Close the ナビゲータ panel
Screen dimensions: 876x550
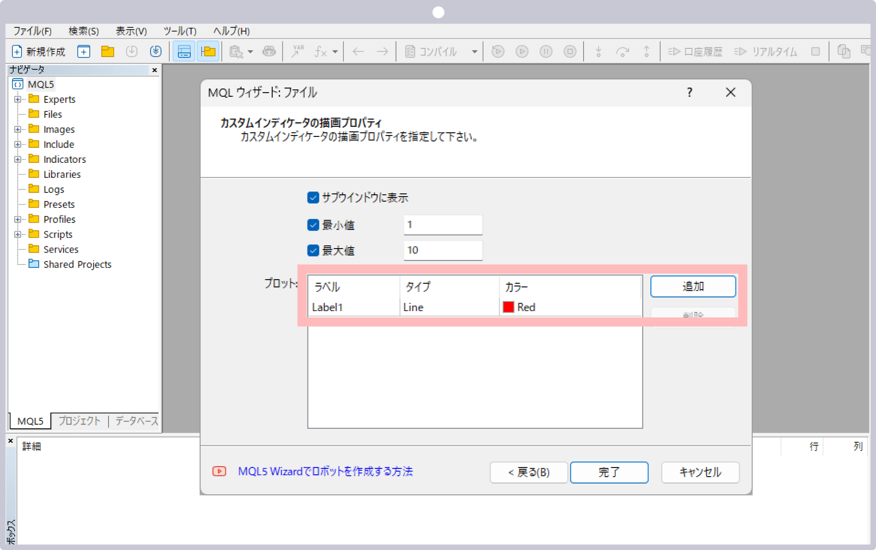coord(154,70)
